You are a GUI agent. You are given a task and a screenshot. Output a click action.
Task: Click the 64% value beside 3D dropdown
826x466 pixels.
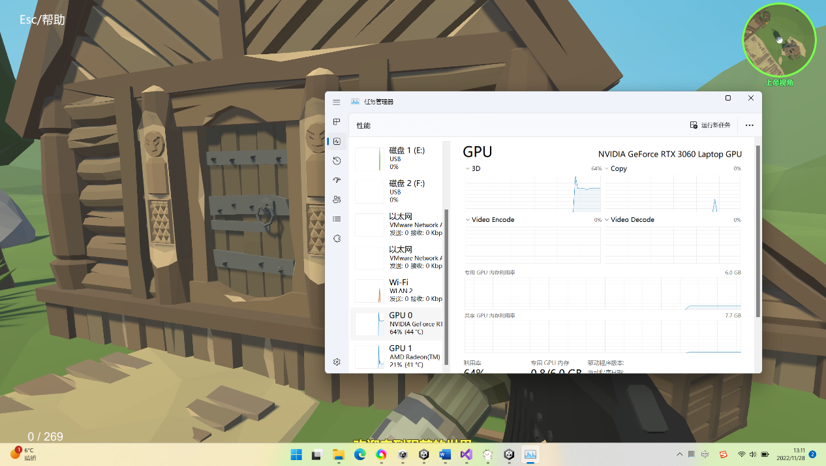click(596, 168)
